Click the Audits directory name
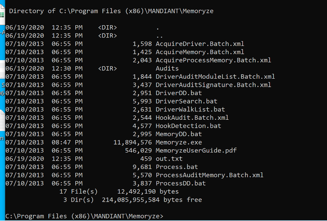The width and height of the screenshot is (327, 221). click(x=167, y=69)
